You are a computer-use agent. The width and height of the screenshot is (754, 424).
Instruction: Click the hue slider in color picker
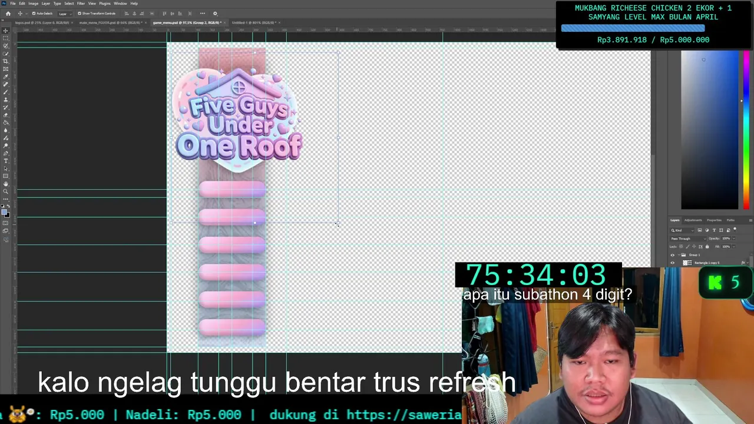747,130
